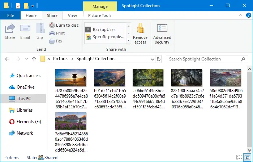Select Network in navigation pane
Viewport: 253px width, 162px height.
21,133
